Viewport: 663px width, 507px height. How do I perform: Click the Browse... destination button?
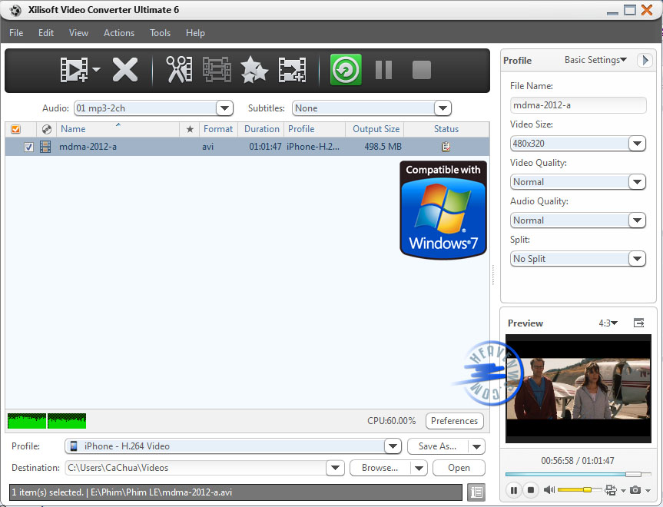[380, 468]
